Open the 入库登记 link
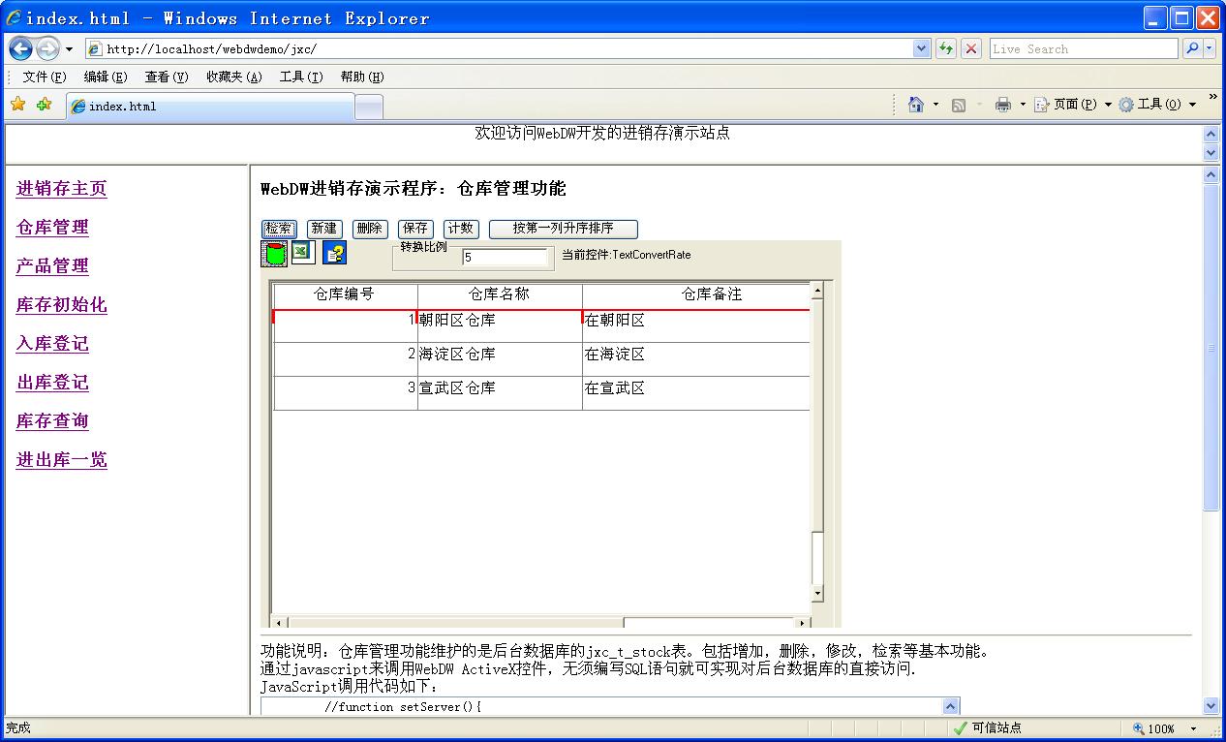Viewport: 1226px width, 742px height. pyautogui.click(x=52, y=344)
